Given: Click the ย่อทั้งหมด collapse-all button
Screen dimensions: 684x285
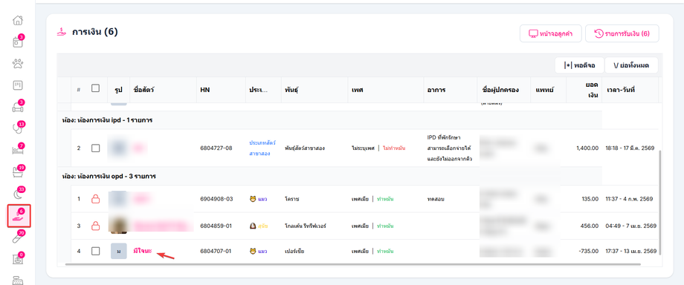Looking at the screenshot, I should click(631, 65).
